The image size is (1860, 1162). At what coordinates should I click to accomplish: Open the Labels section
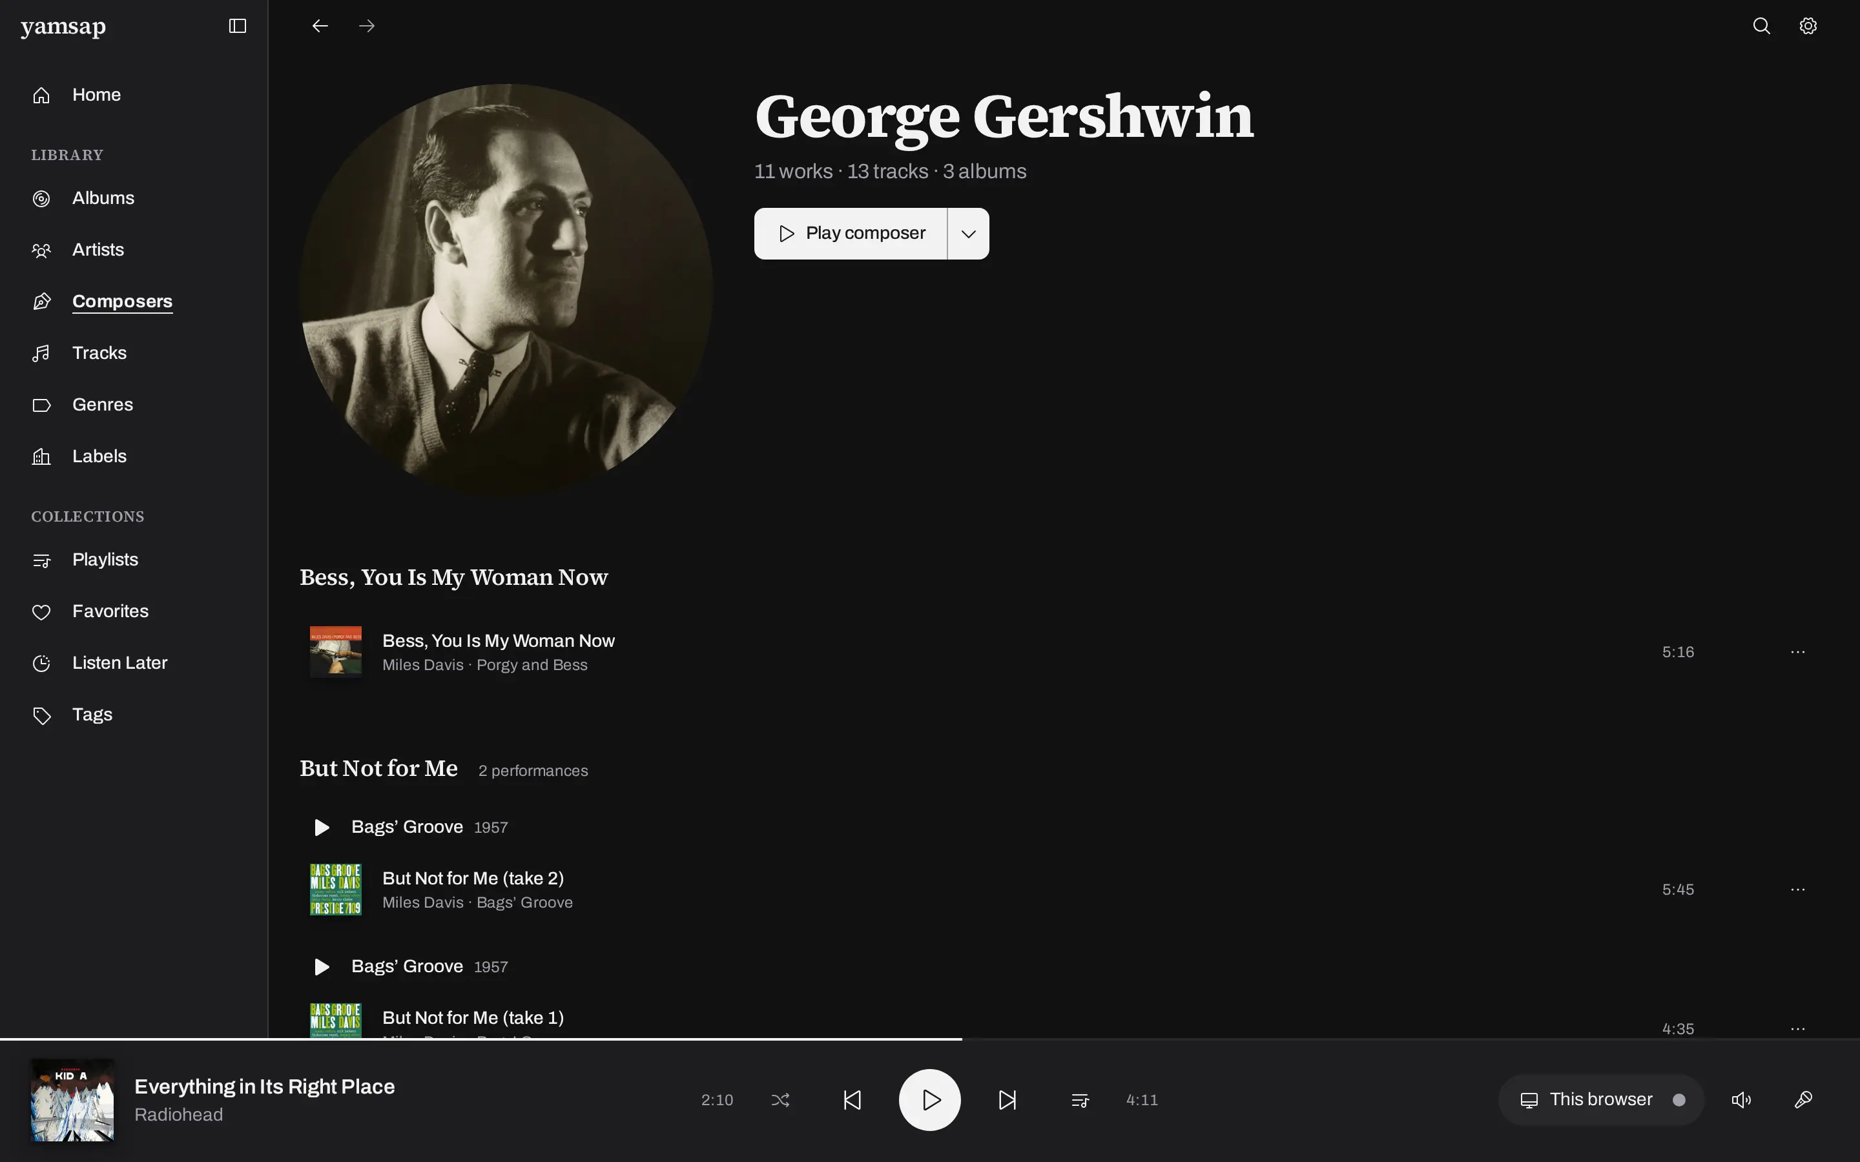point(99,456)
